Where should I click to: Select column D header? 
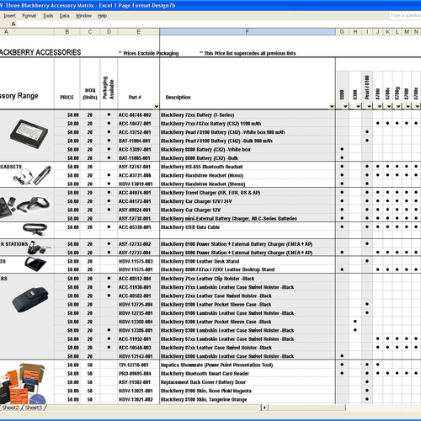point(109,32)
